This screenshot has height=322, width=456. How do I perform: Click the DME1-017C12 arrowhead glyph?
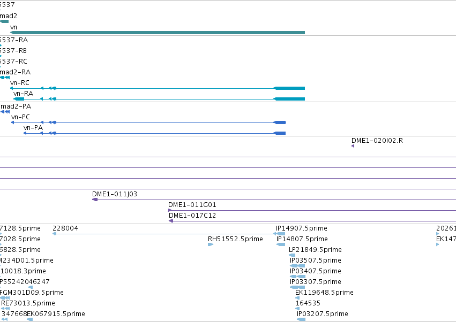[171, 221]
